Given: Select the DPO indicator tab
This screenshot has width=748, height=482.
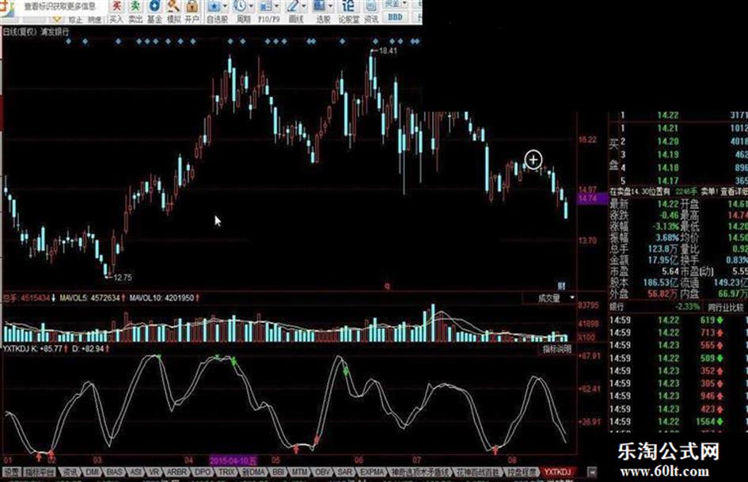Looking at the screenshot, I should (203, 472).
